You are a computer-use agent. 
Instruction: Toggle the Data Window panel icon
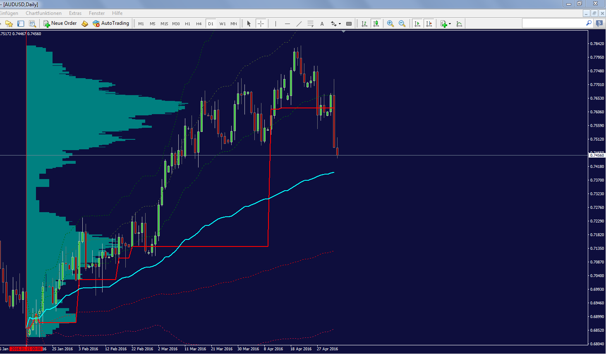tap(21, 24)
